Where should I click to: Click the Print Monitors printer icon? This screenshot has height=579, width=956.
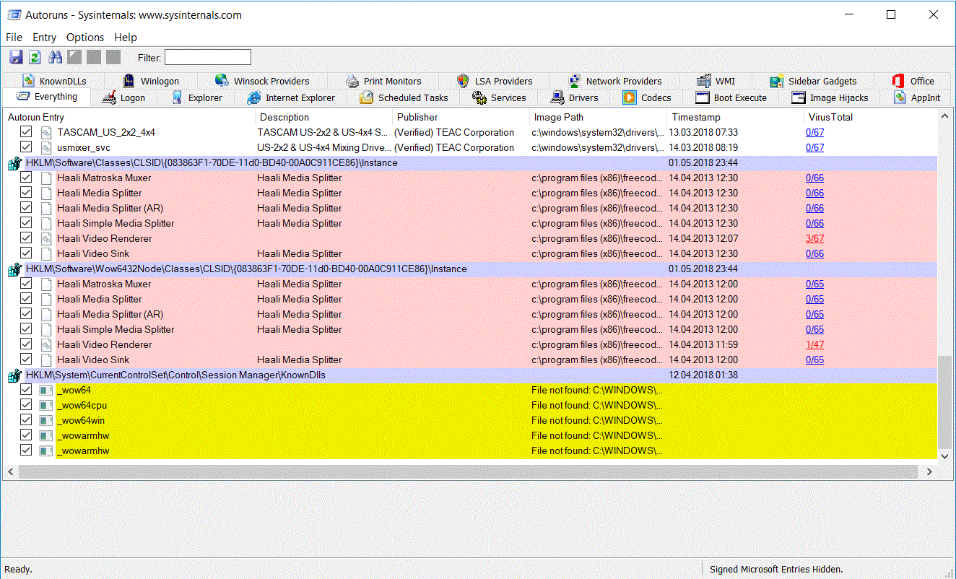click(352, 81)
